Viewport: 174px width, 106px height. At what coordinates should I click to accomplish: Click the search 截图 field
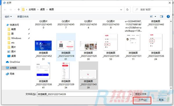pos(151,10)
